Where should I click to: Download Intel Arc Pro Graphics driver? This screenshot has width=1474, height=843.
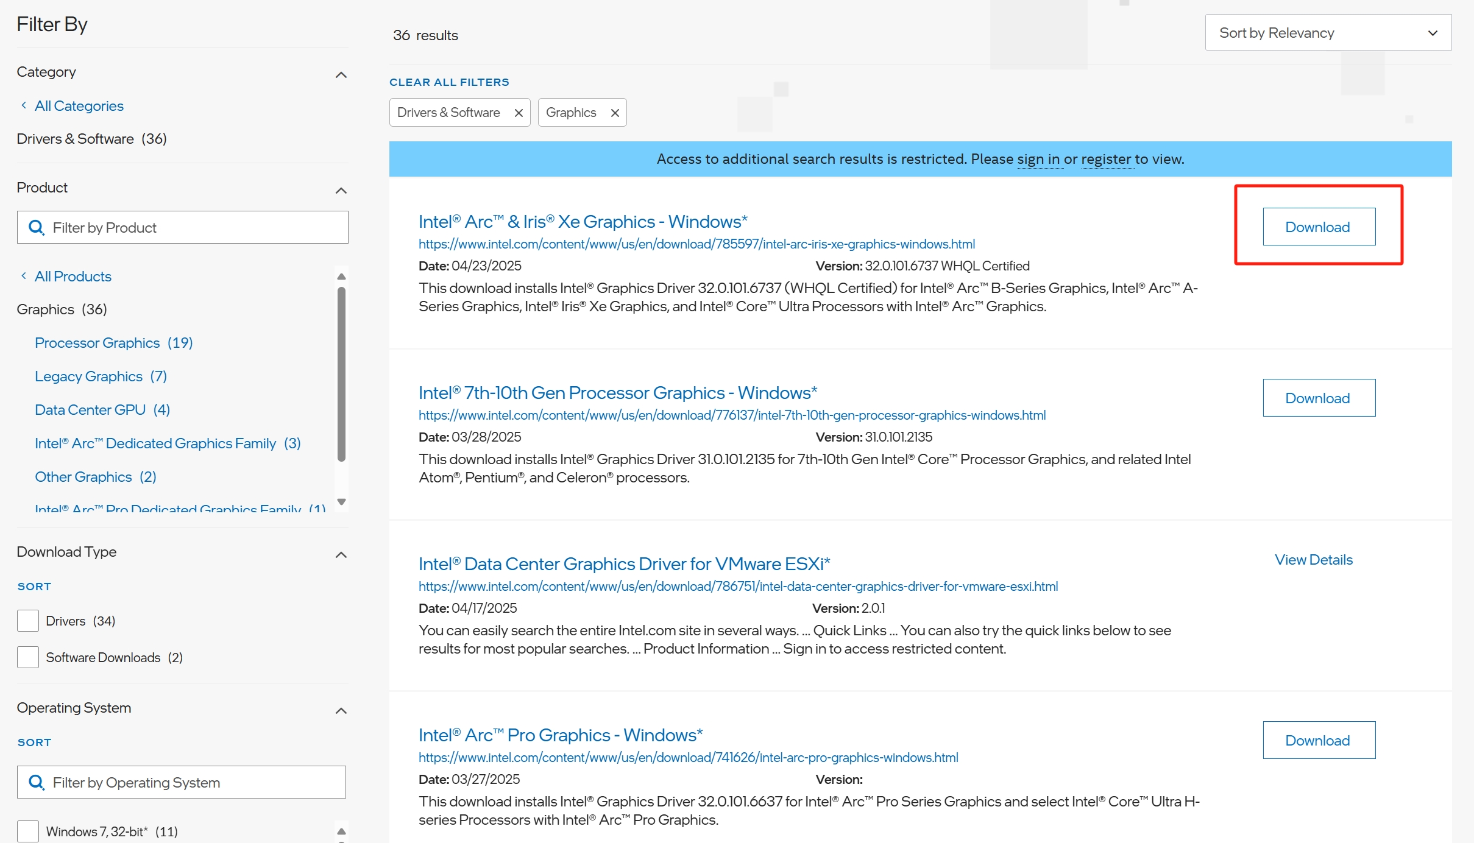[x=1319, y=740]
